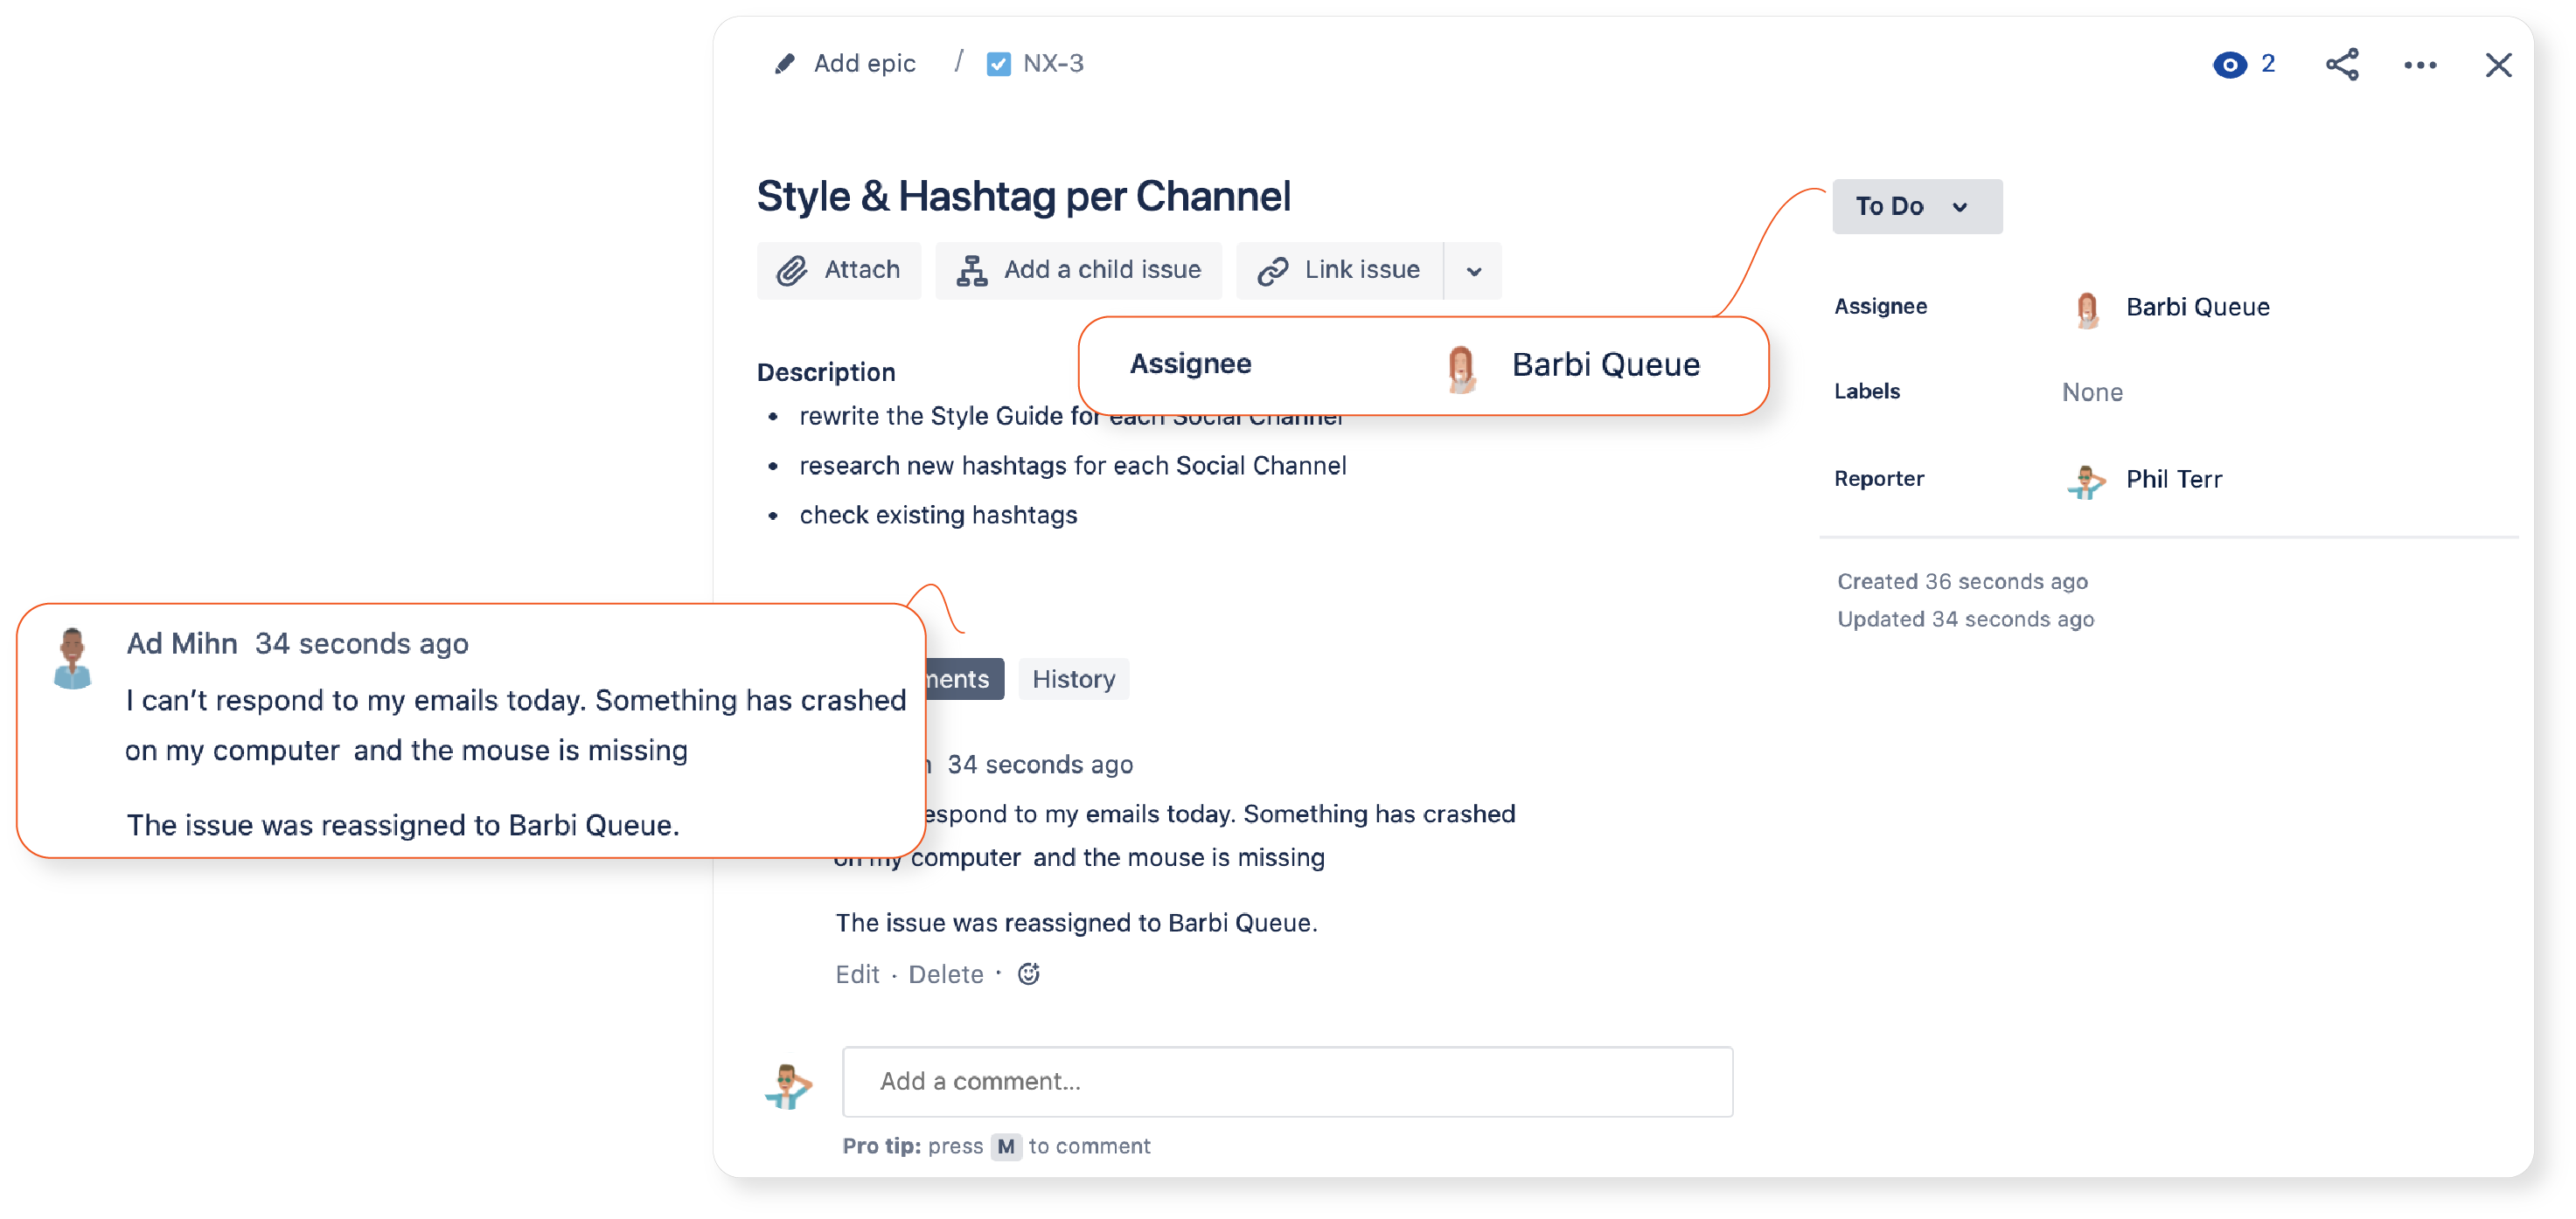Click the pencil Add epic icon
The image size is (2576, 1219).
(785, 64)
